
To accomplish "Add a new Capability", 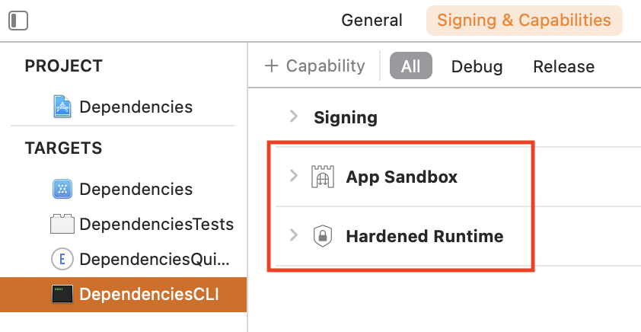I will click(314, 66).
